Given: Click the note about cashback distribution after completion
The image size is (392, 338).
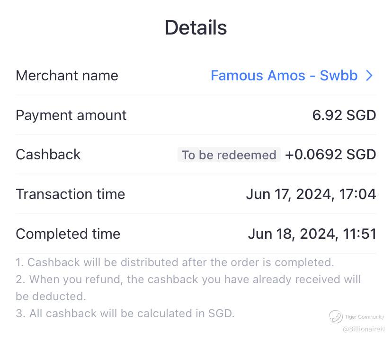Looking at the screenshot, I should 175,262.
